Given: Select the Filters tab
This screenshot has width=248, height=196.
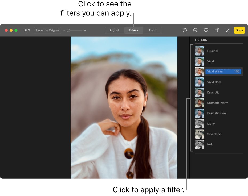Looking at the screenshot, I should coord(133,30).
